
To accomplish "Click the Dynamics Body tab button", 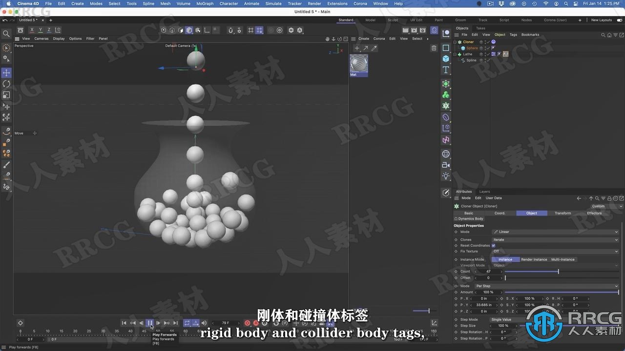I will 469,219.
